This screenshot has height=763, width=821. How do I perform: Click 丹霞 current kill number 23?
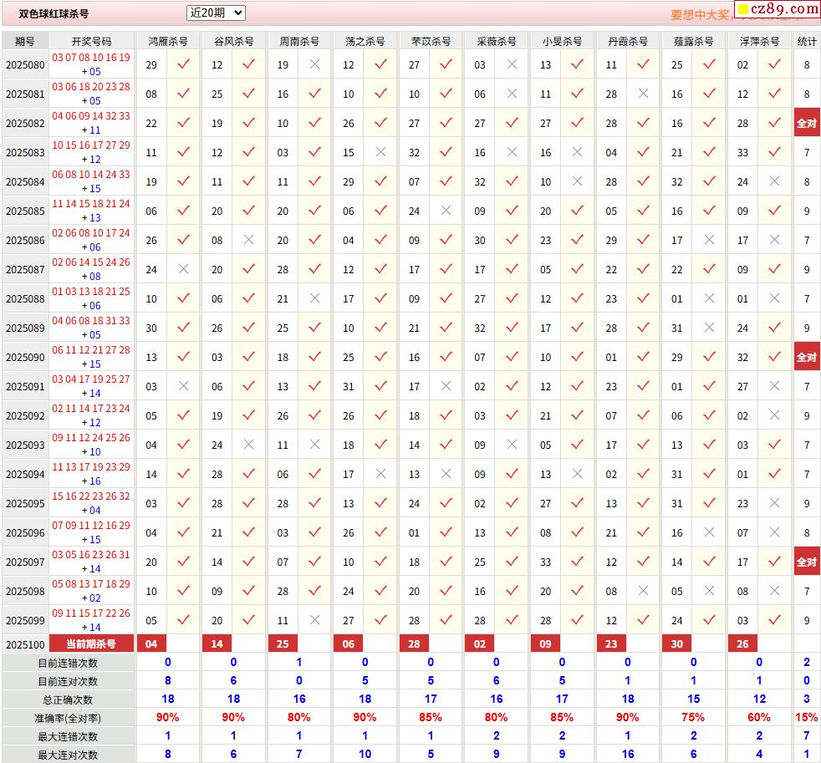[611, 643]
